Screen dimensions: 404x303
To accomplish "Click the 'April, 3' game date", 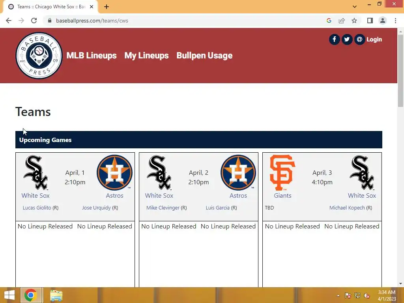I will (322, 173).
